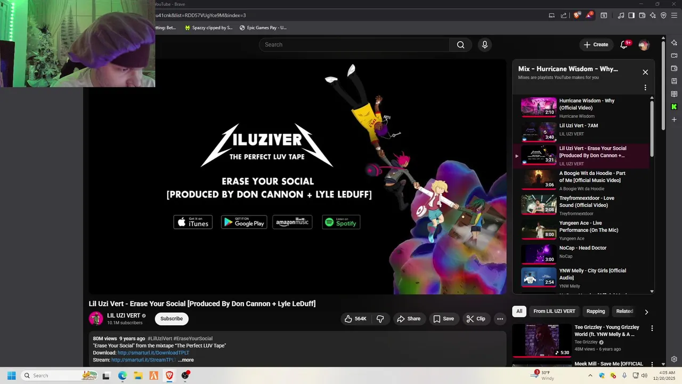682x384 pixels.
Task: Click the Spotify badge in the video
Action: (x=341, y=222)
